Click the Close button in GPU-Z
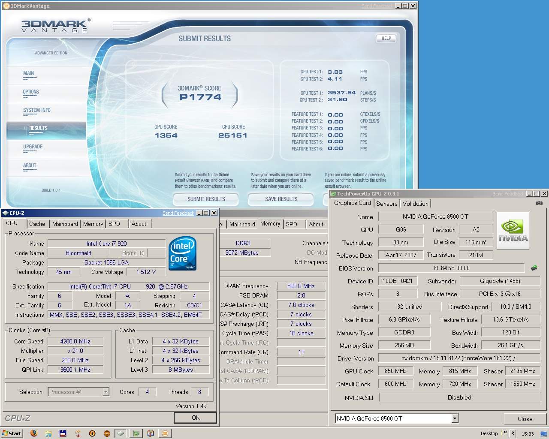 point(525,419)
